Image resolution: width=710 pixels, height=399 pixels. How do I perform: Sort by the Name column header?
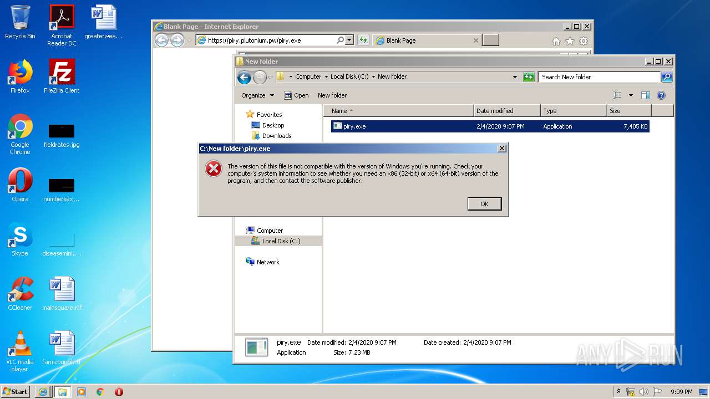tap(399, 111)
